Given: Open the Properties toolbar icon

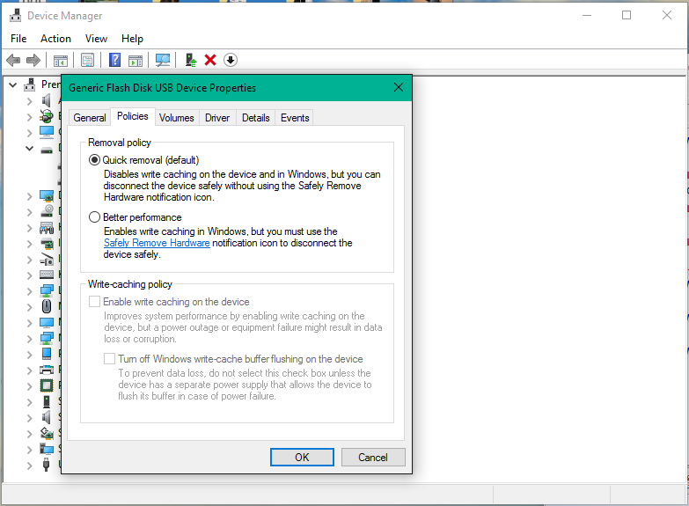Looking at the screenshot, I should tap(87, 60).
